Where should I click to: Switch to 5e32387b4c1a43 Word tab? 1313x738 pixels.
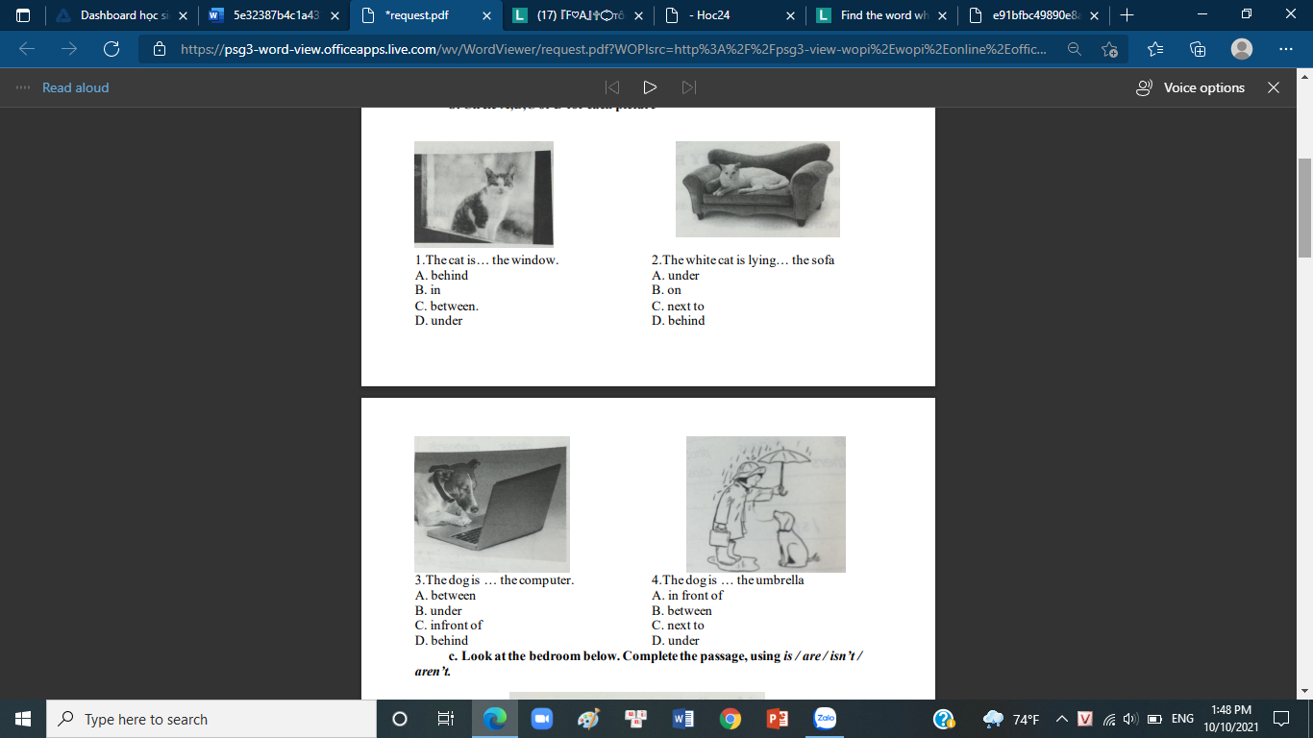pyautogui.click(x=274, y=15)
